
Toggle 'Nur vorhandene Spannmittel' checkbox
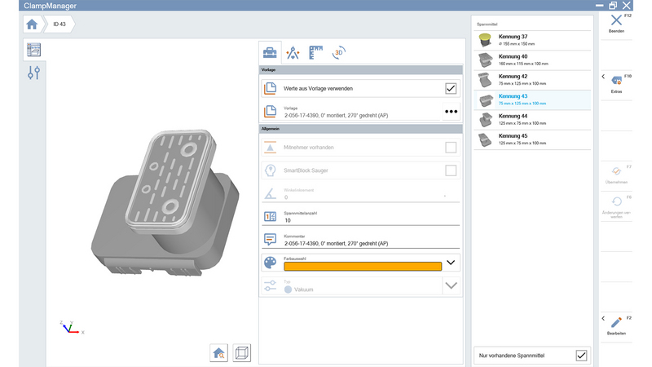(x=581, y=356)
